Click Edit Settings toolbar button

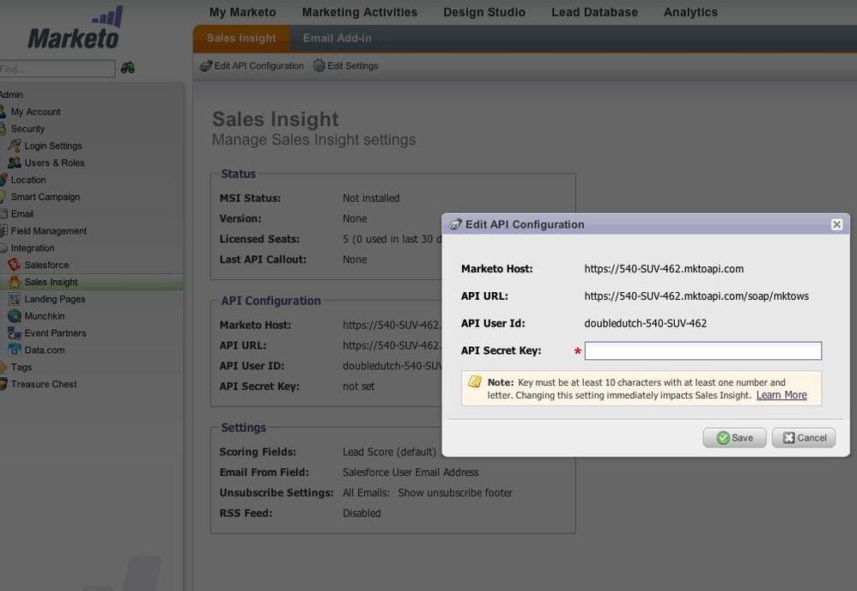click(x=345, y=65)
